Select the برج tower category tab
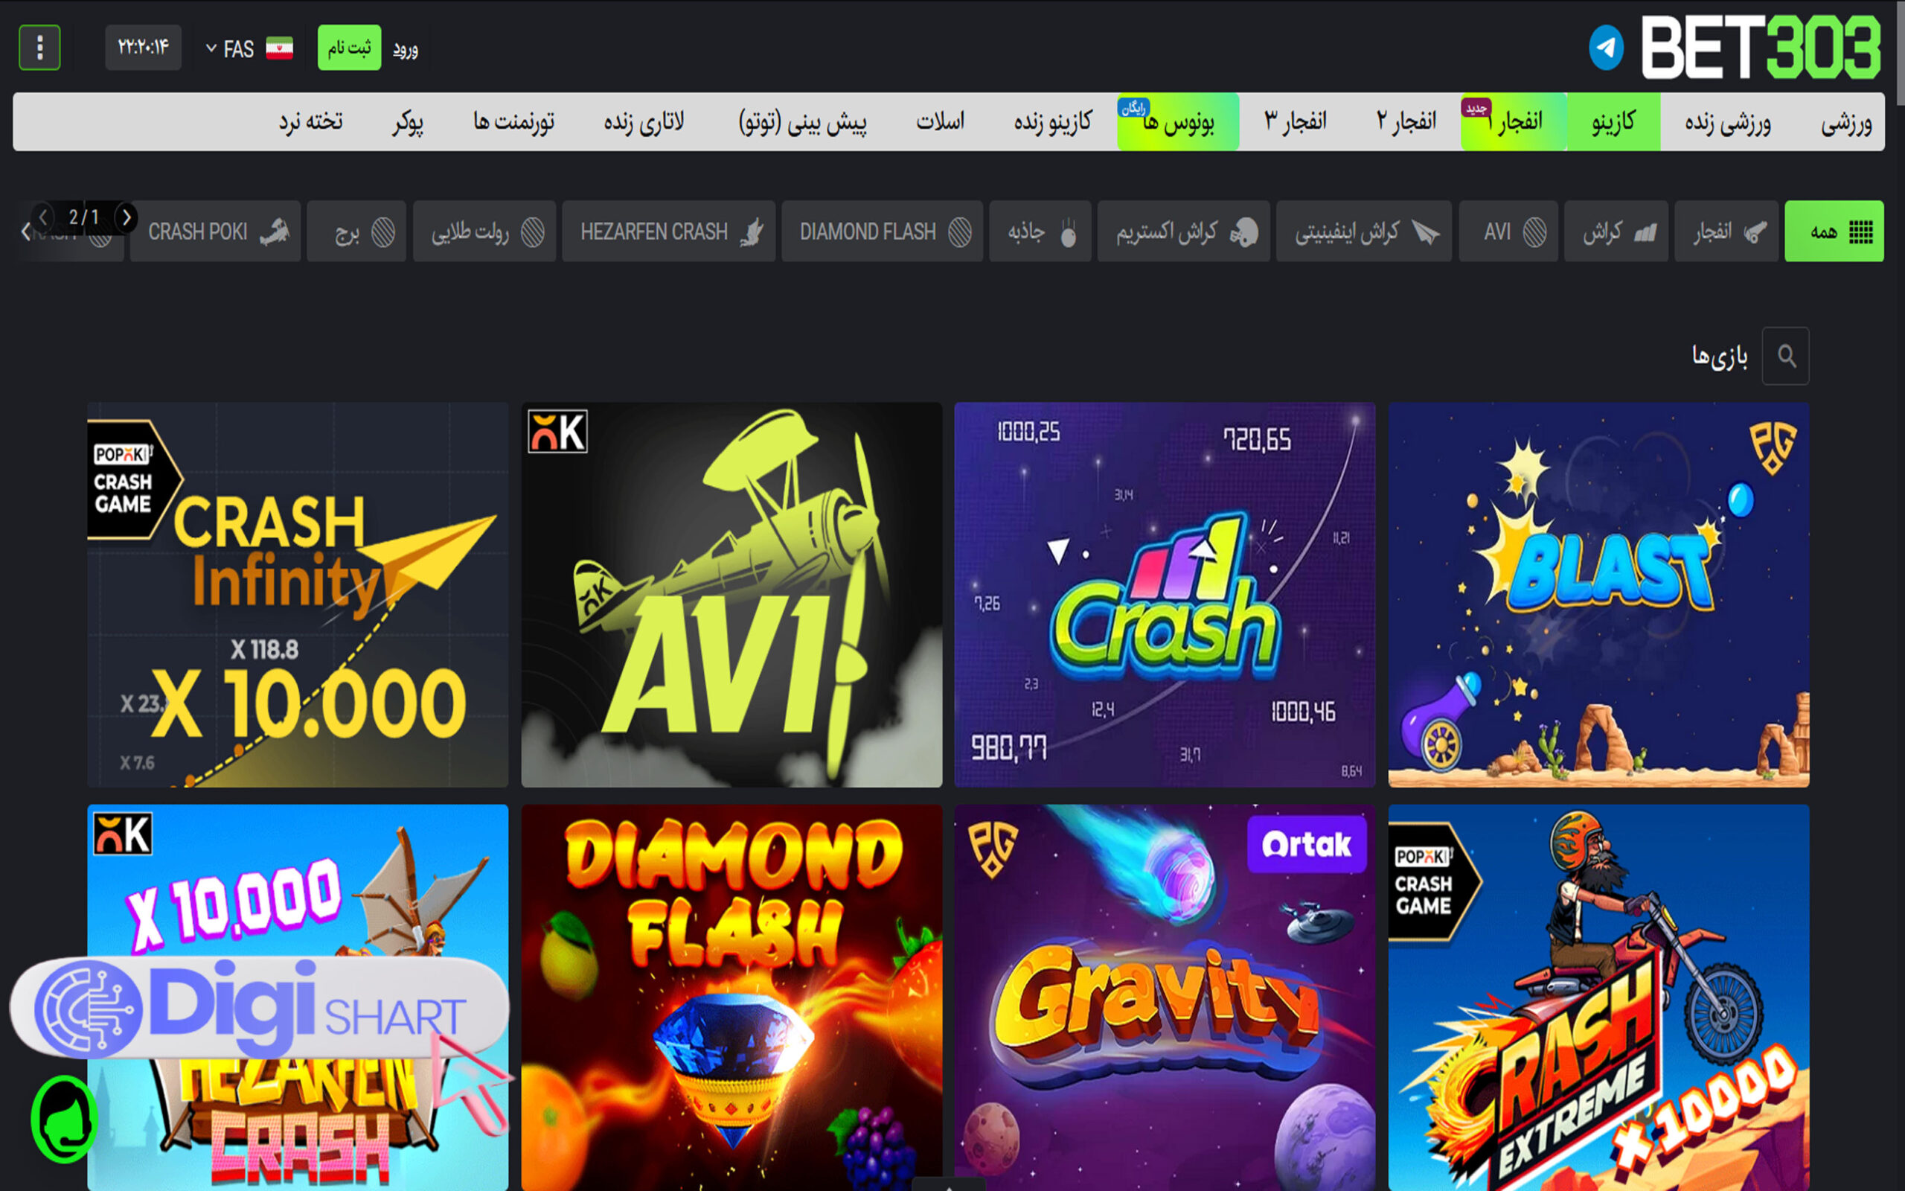The height and width of the screenshot is (1191, 1905). click(356, 232)
